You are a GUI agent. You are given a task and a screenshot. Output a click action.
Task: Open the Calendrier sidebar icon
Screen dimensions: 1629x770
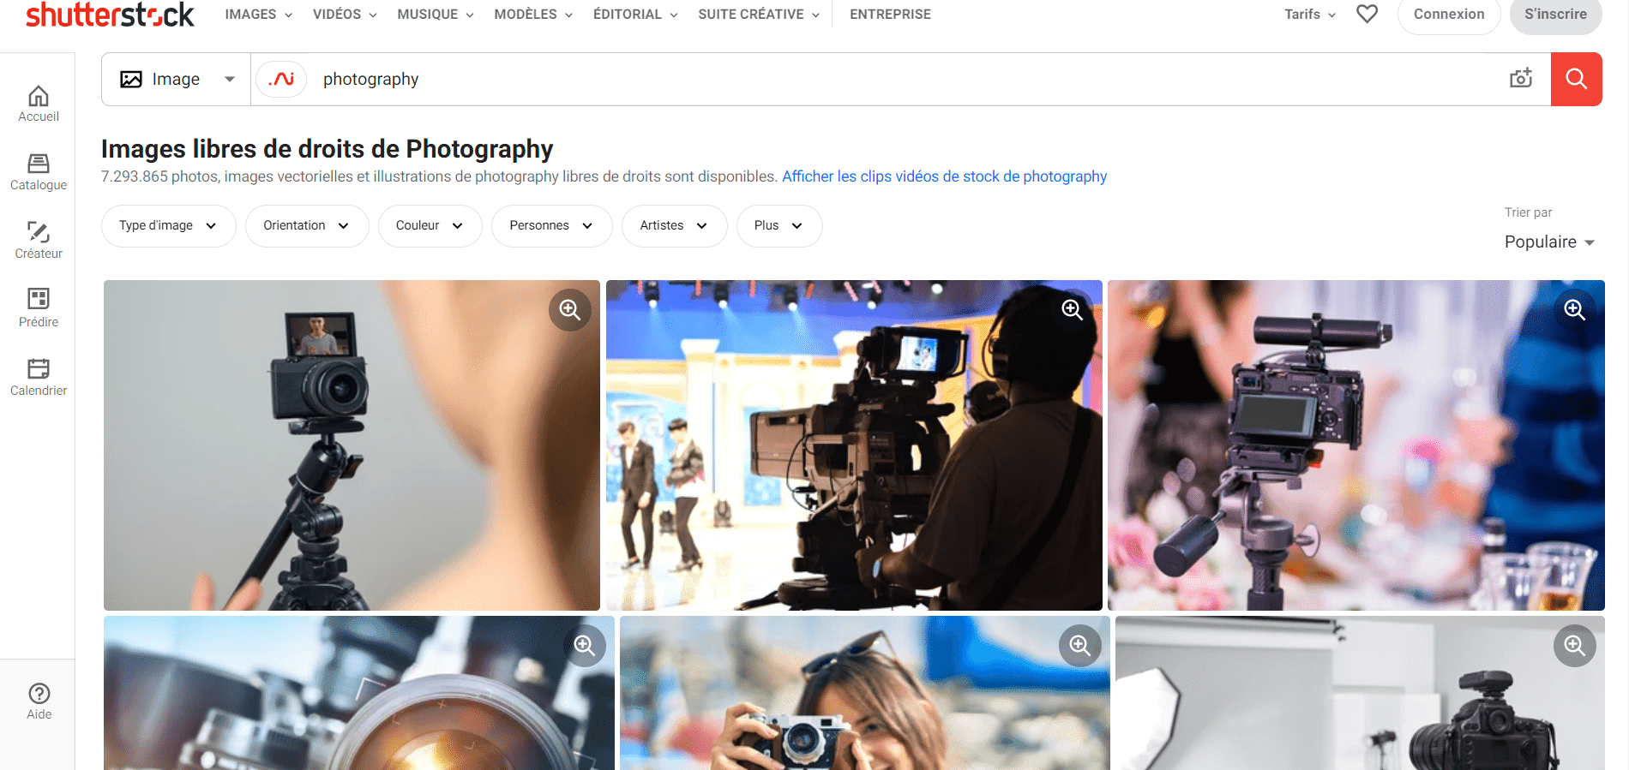39,378
